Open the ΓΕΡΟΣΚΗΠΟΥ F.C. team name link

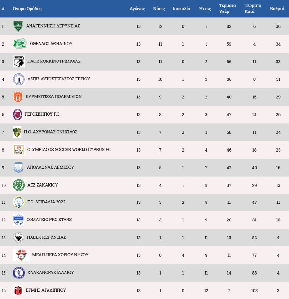point(42,114)
